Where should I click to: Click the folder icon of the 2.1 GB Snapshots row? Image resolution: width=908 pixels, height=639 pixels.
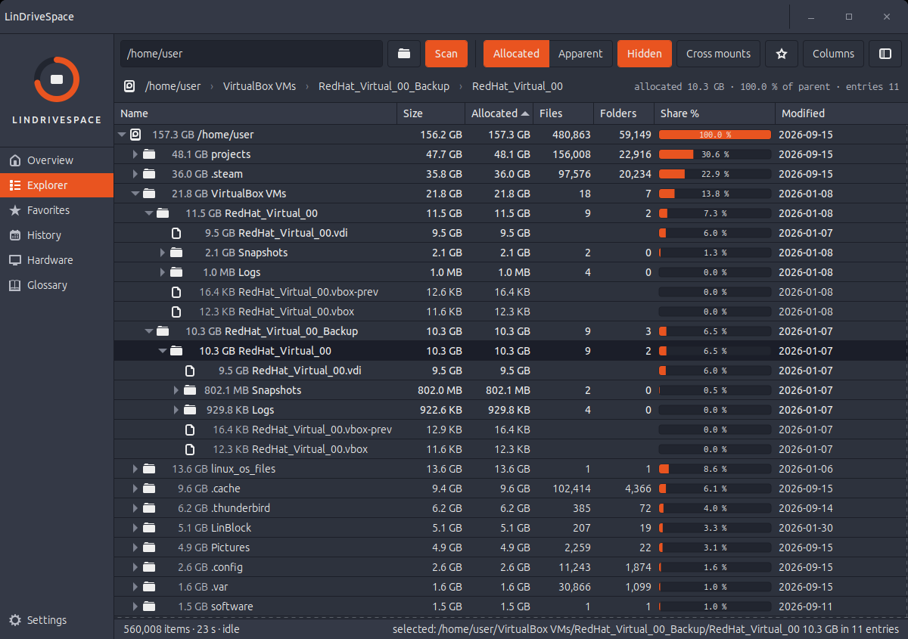[176, 253]
